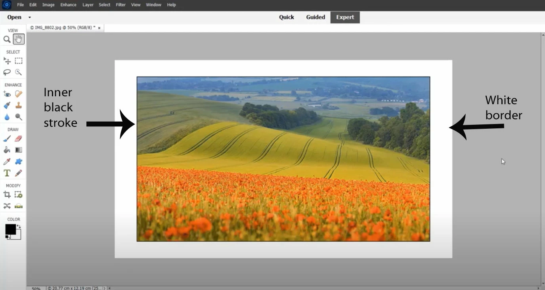This screenshot has height=290, width=545.
Task: Select the Crop tool
Action: [x=7, y=195]
